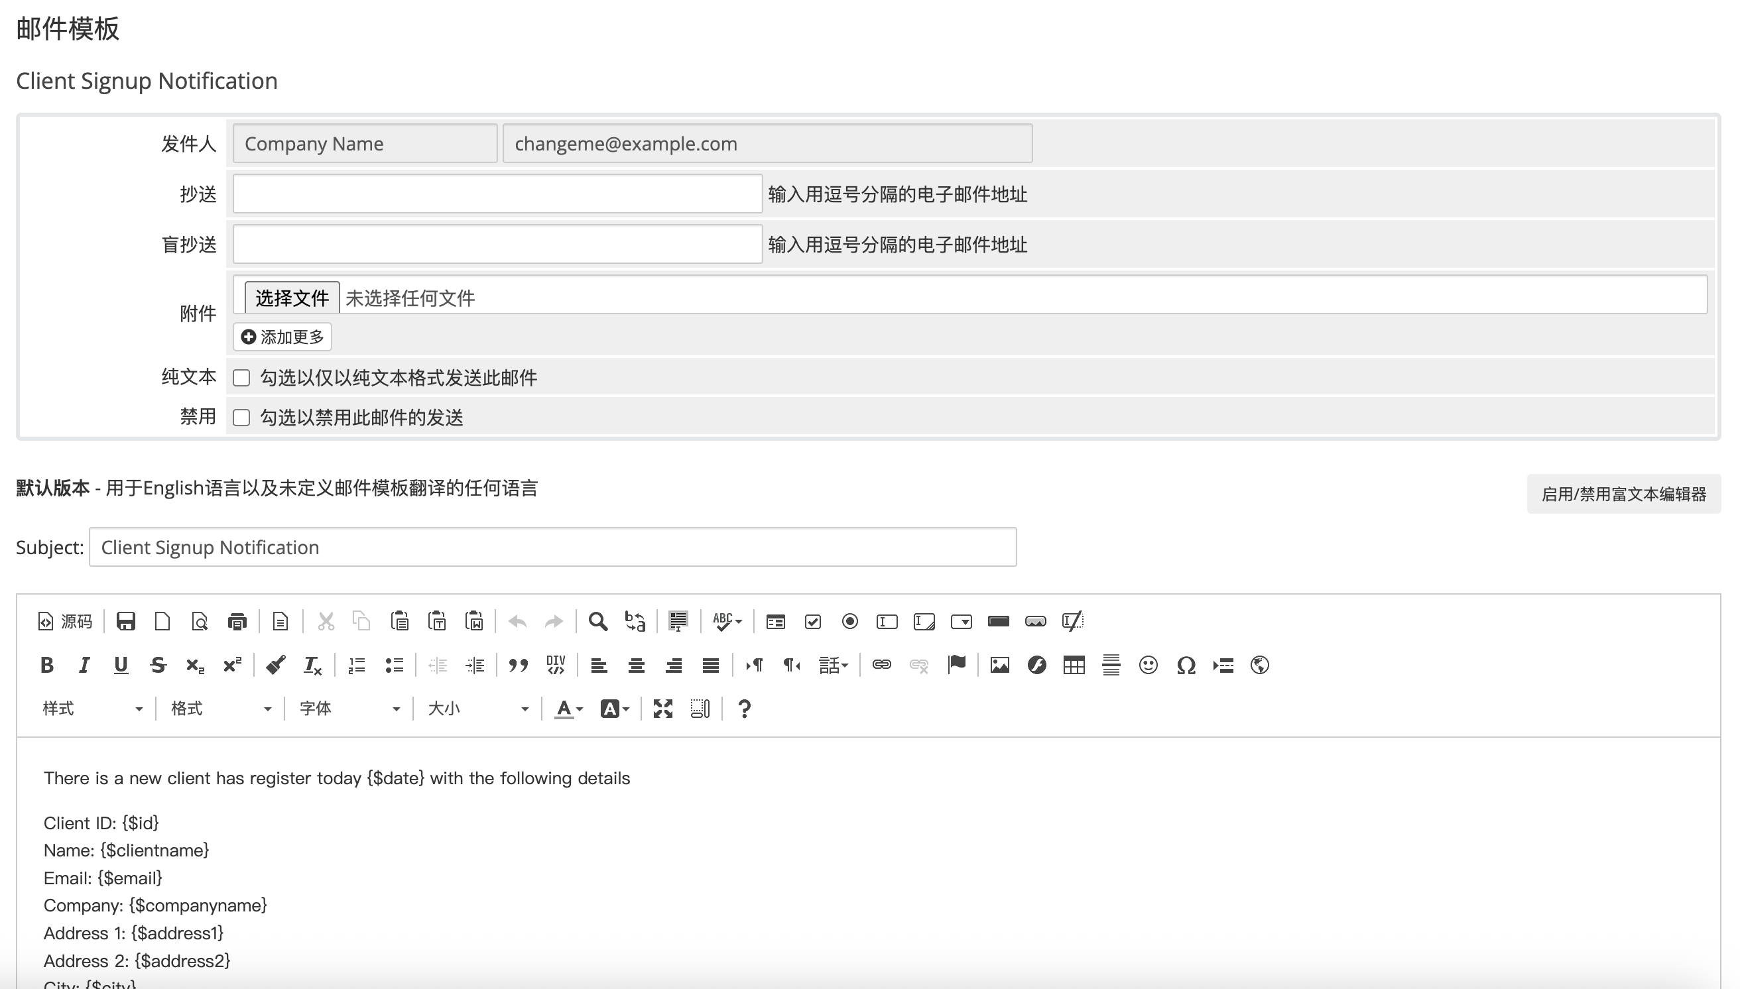Click the 添加更多 add more button
The image size is (1740, 989).
pos(282,337)
